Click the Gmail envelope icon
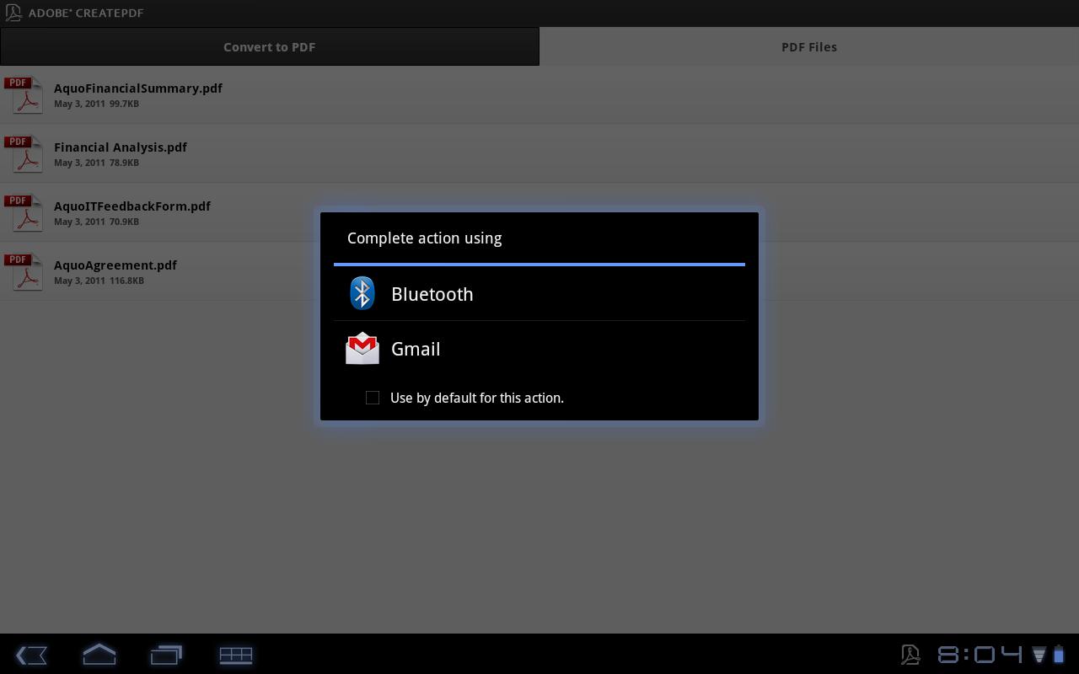 click(x=362, y=348)
